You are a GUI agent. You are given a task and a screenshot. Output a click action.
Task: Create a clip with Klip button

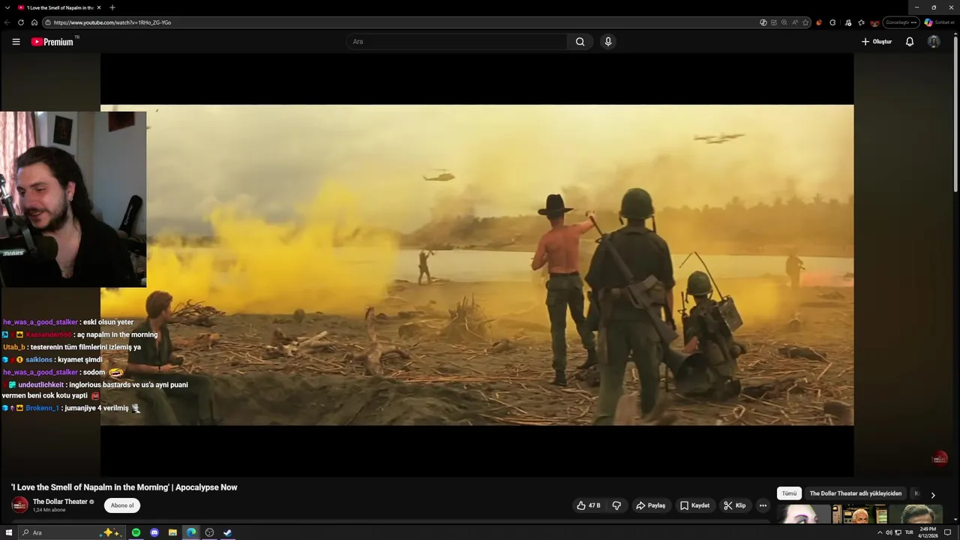click(735, 505)
